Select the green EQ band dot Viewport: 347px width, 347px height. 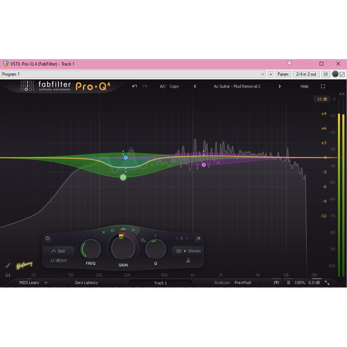tap(123, 177)
